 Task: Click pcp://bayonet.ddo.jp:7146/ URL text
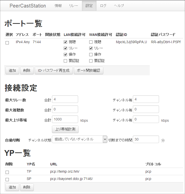tap(71, 179)
